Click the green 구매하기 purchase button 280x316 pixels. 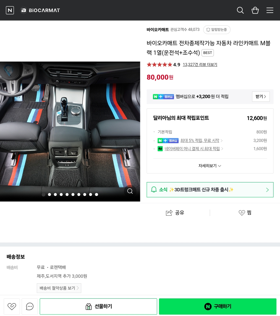pyautogui.click(x=218, y=306)
